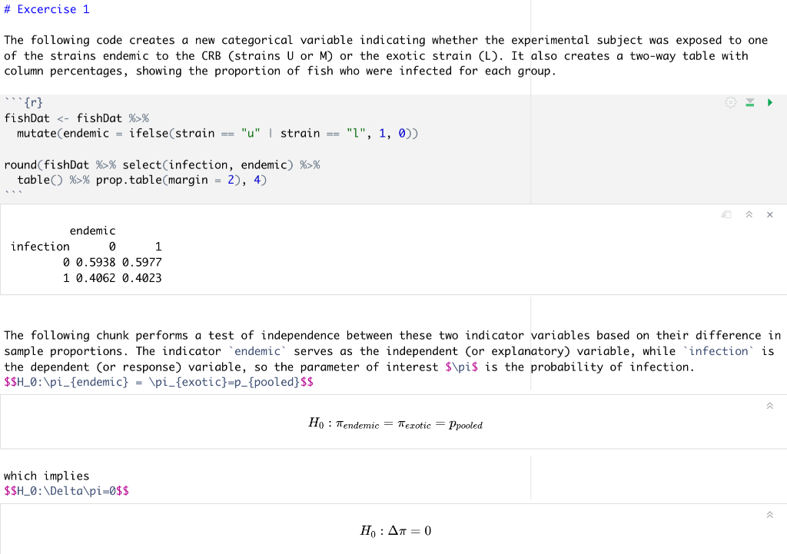Click rendered equation H0: Δπ = 0
Viewport: 787px width, 554px height.
396,531
